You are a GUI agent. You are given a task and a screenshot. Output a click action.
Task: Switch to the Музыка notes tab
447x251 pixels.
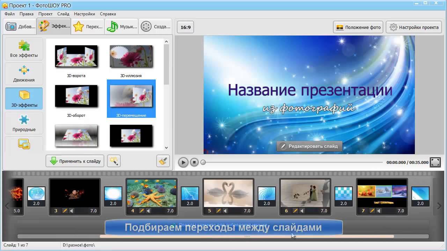point(122,26)
